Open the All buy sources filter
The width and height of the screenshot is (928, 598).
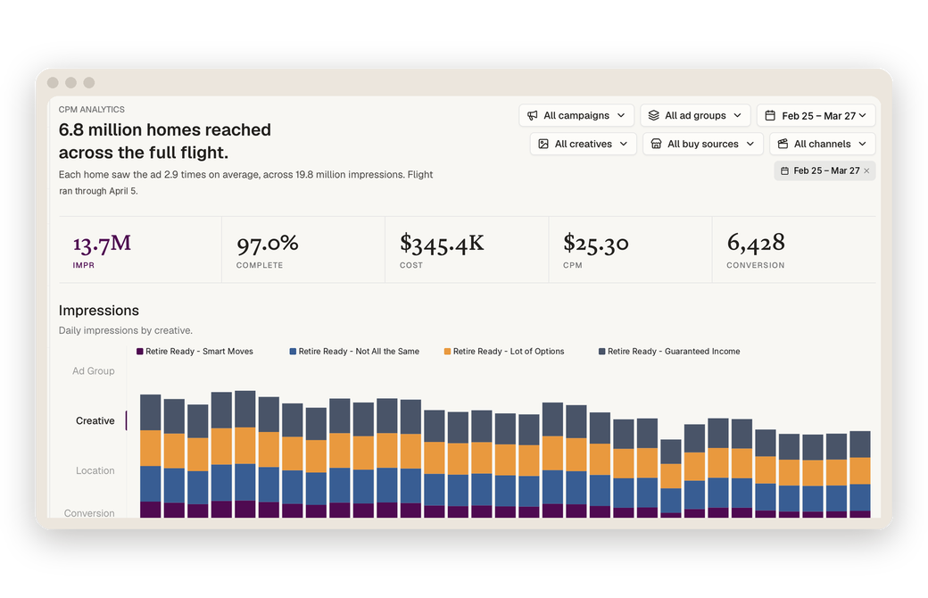[x=703, y=144]
